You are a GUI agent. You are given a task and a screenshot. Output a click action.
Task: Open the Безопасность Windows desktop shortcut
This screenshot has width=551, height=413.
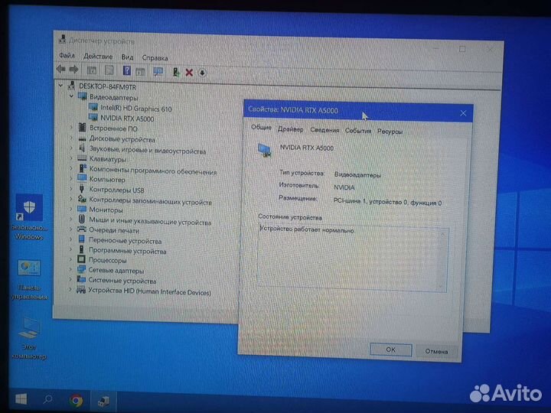[29, 216]
